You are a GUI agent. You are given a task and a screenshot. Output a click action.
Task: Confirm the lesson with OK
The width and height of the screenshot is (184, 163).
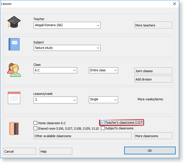click(x=150, y=151)
